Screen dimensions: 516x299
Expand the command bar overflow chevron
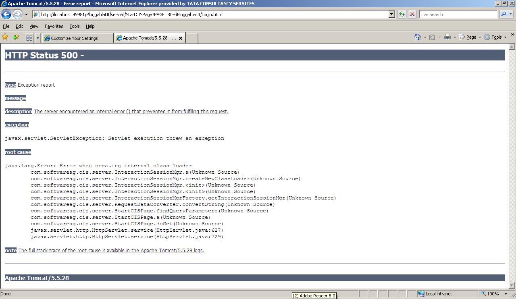[512, 35]
